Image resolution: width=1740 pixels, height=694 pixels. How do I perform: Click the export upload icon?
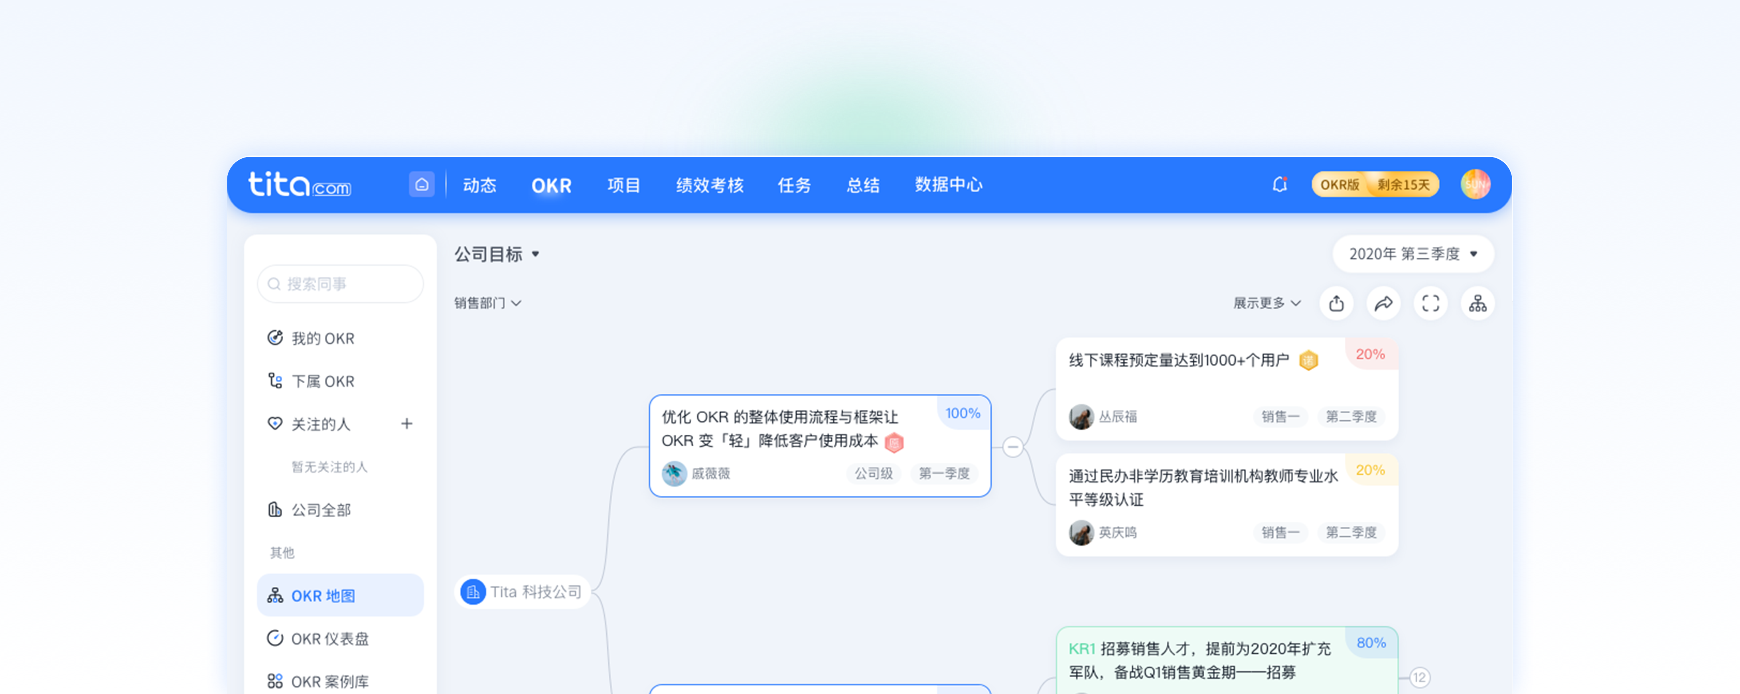pyautogui.click(x=1336, y=304)
